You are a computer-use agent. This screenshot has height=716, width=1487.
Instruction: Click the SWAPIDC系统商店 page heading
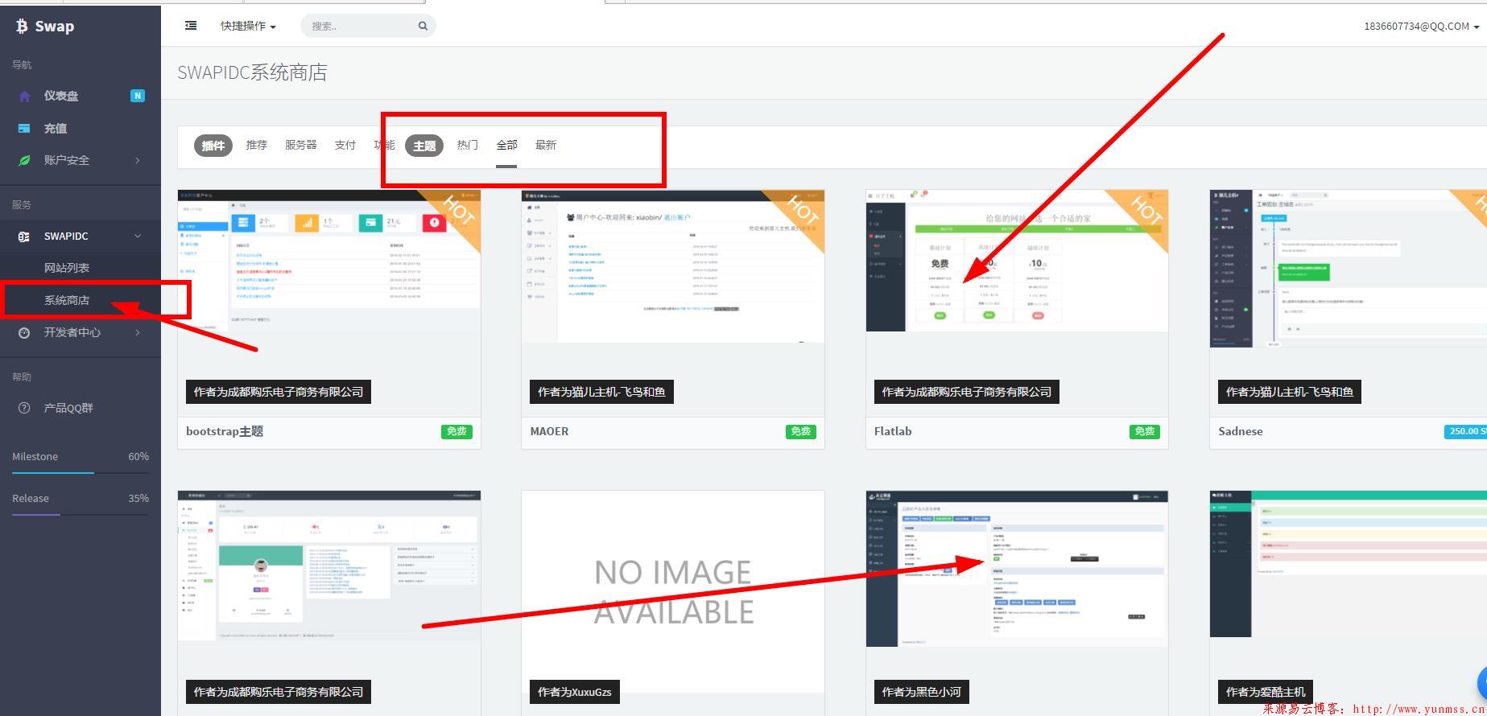click(252, 72)
